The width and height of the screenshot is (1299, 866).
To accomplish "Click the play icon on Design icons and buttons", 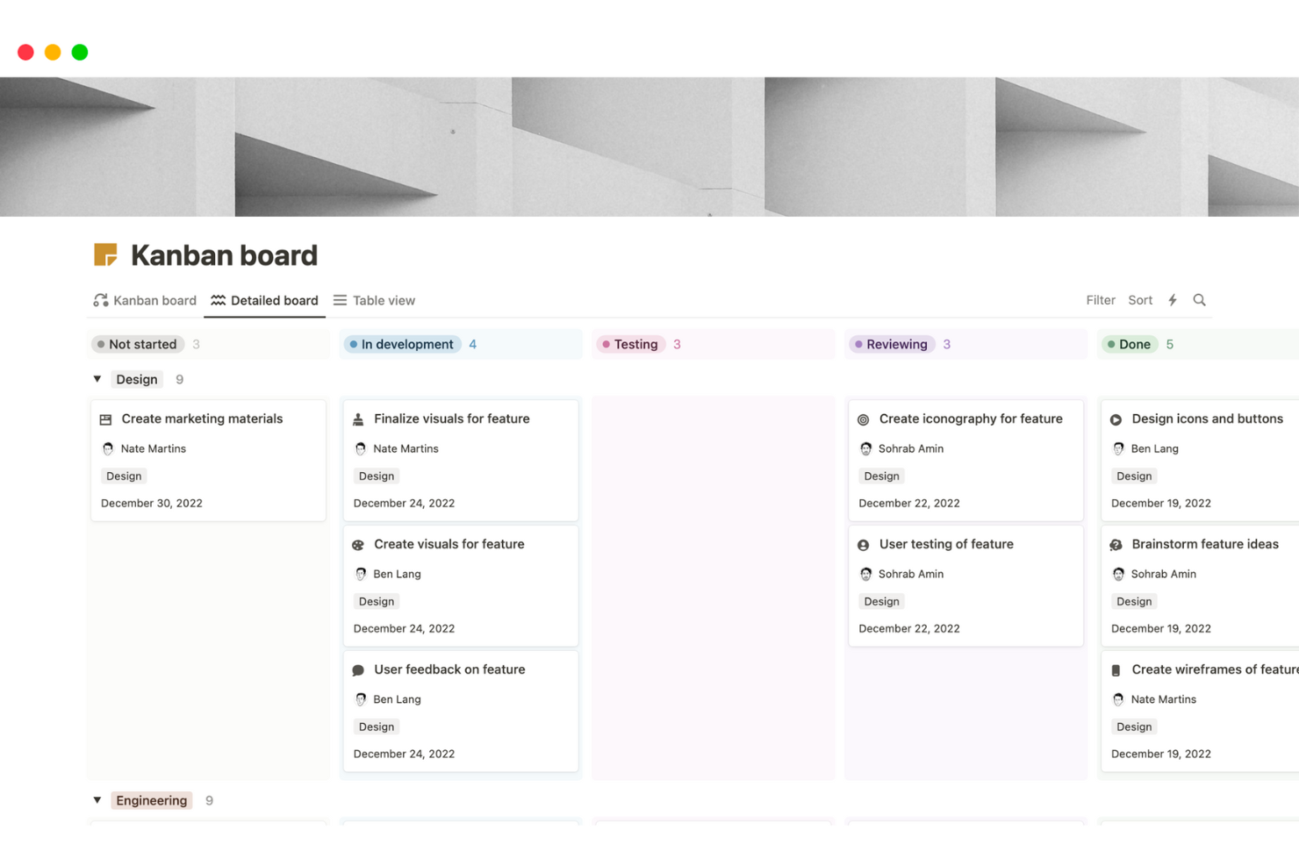I will 1116,419.
